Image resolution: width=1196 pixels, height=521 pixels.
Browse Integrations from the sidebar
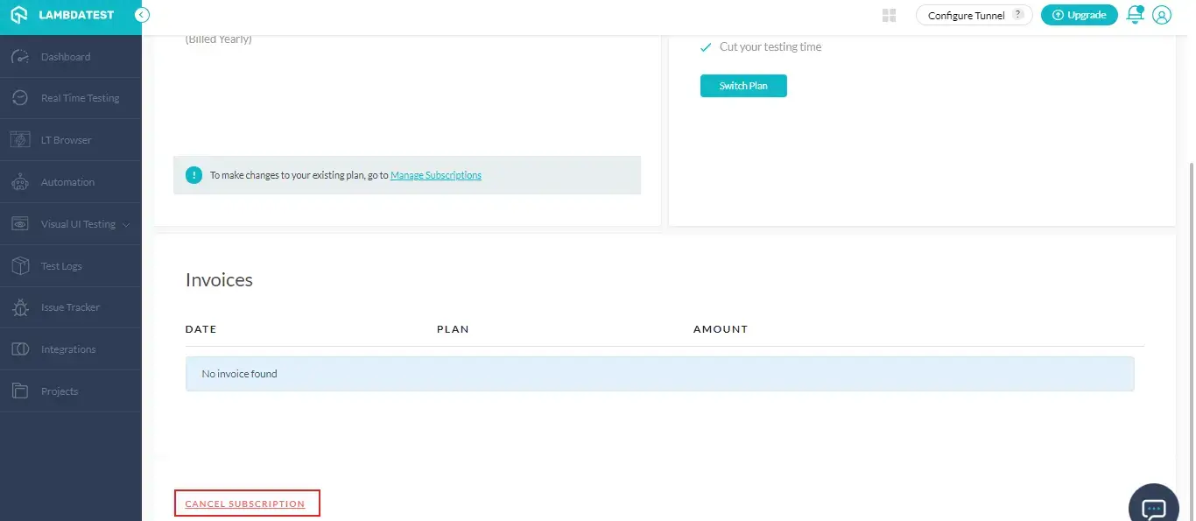tap(68, 349)
